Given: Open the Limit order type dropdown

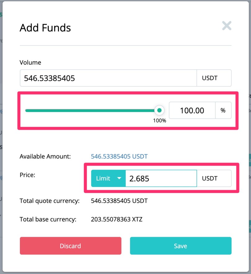Looking at the screenshot, I should [108, 178].
